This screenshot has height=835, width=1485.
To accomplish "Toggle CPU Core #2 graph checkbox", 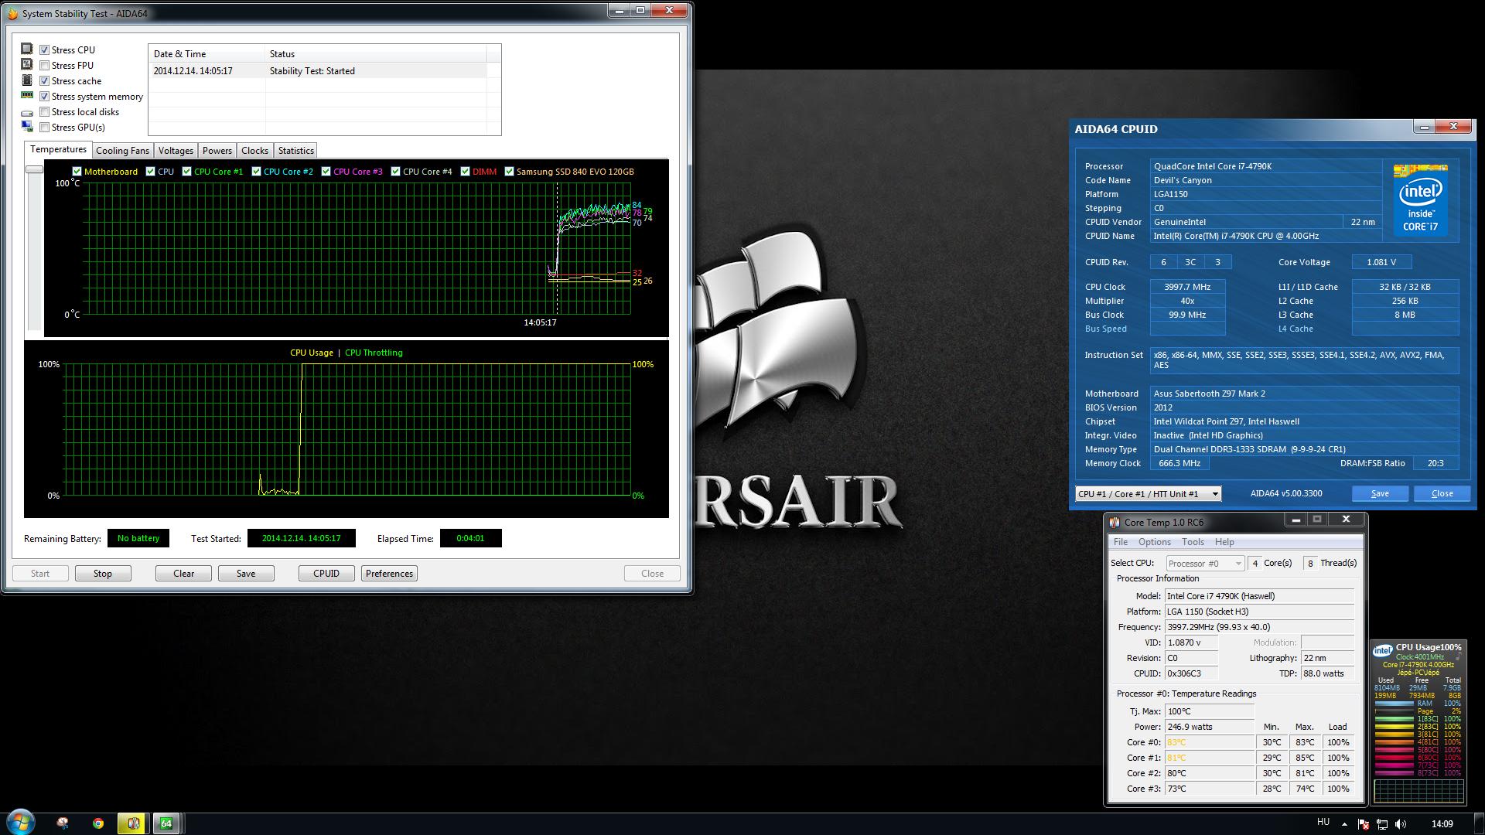I will point(256,172).
